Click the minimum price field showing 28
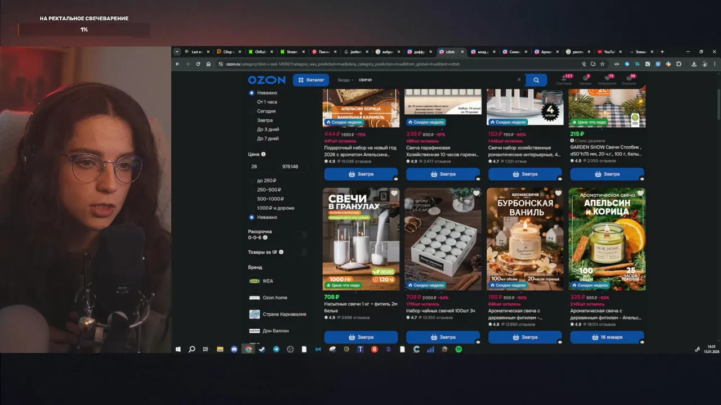This screenshot has height=405, width=721. (262, 166)
